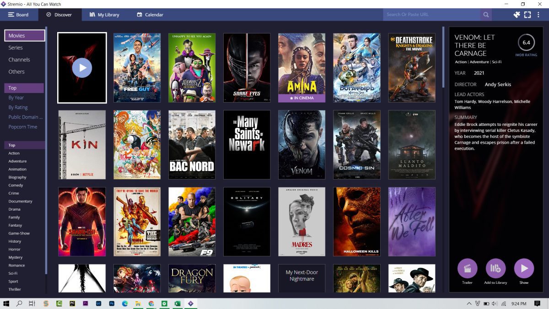Open Photoshop from the taskbar
Viewport: 549px width, 309px height.
(112, 303)
